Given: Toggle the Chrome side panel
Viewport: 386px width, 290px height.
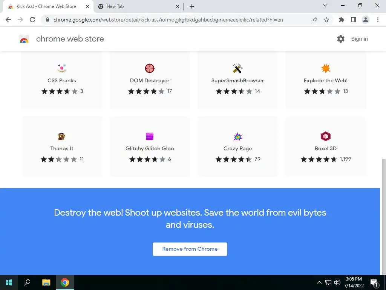Looking at the screenshot, I should point(354,20).
